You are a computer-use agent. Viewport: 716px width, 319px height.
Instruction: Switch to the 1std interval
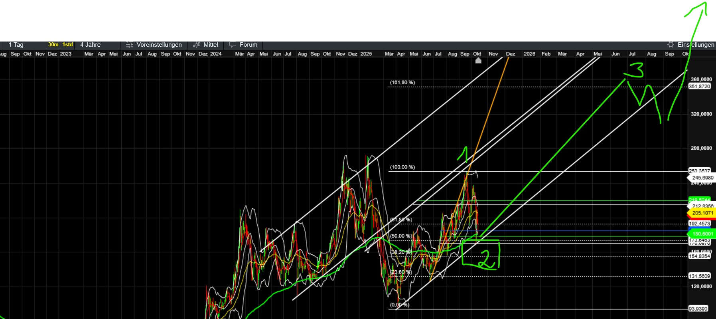coord(67,45)
